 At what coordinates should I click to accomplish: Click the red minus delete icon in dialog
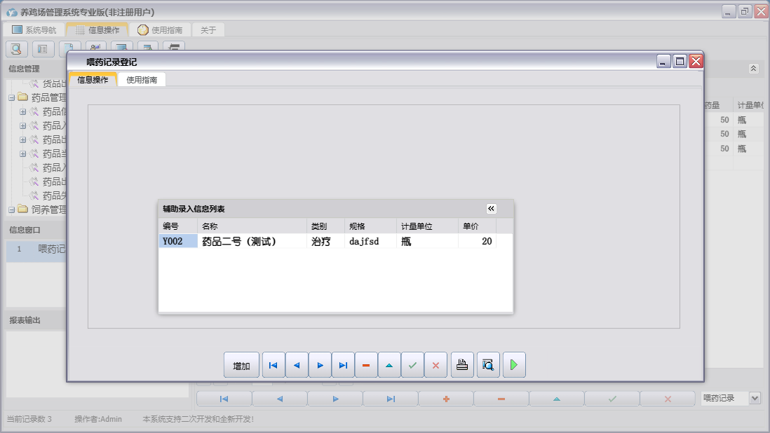pos(366,365)
